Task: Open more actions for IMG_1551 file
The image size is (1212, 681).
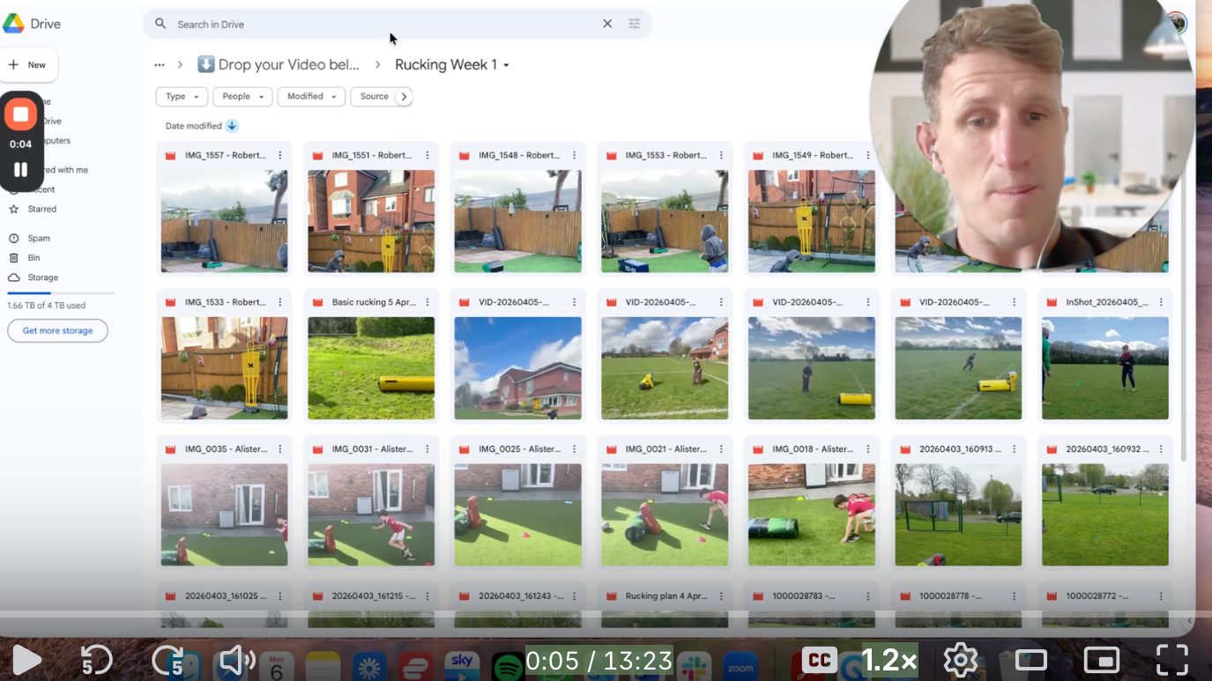Action: click(428, 155)
